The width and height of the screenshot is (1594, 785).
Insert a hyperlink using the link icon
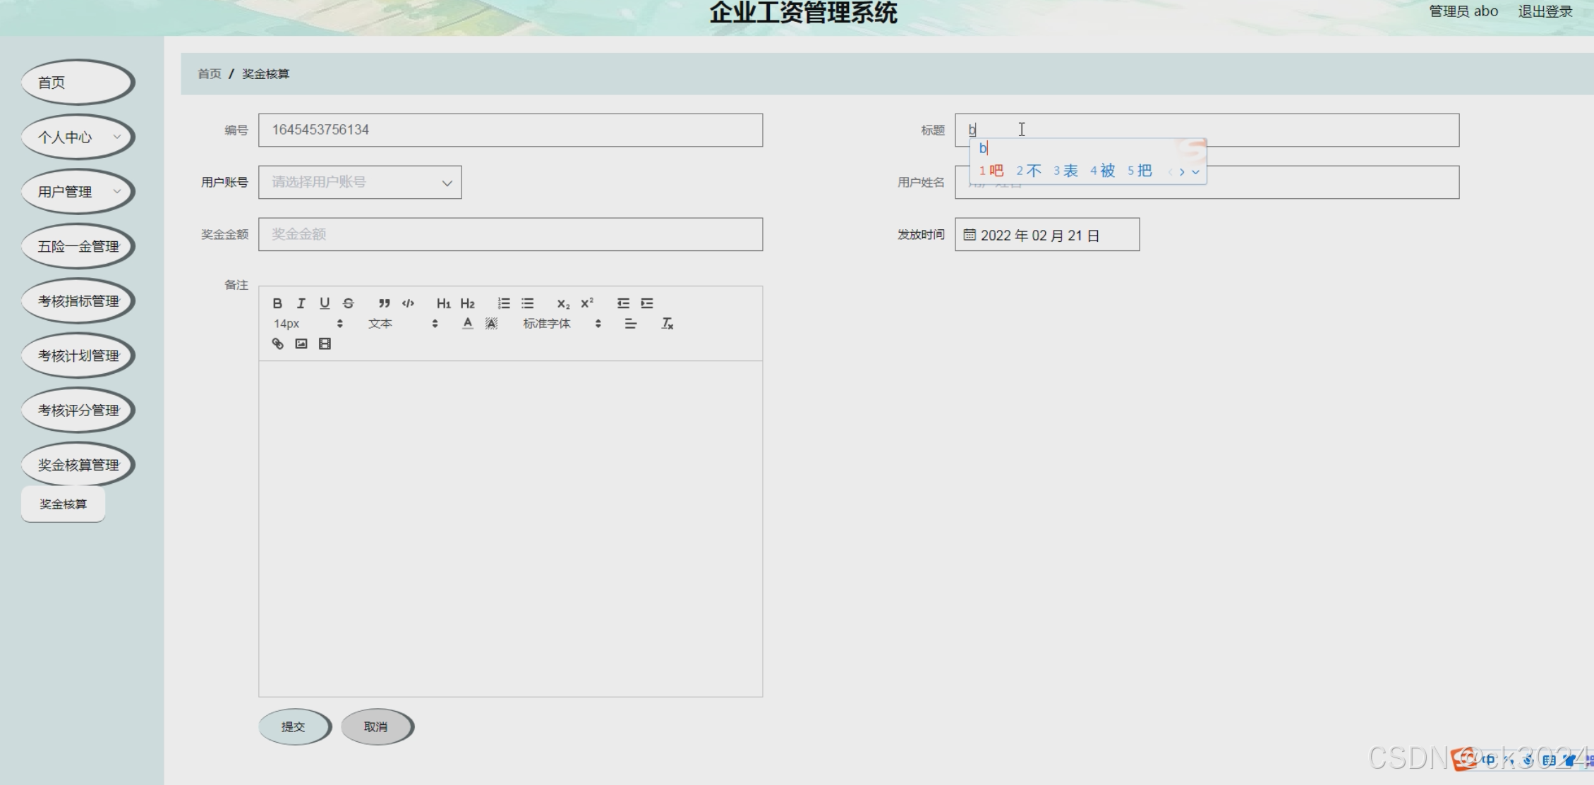pos(277,343)
